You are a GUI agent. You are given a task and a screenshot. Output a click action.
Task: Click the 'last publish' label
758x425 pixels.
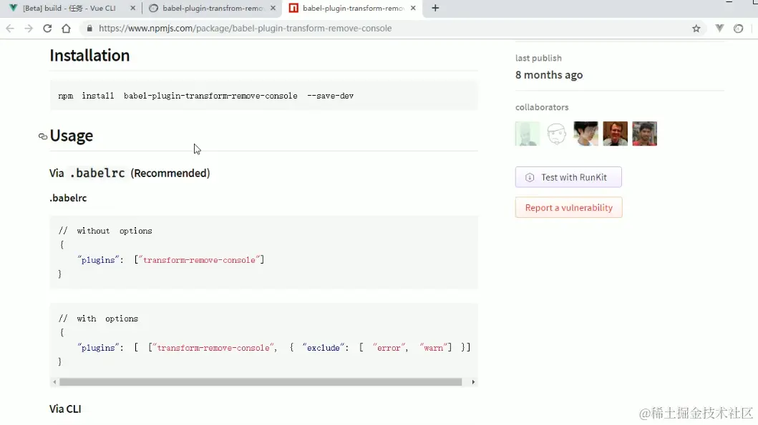click(x=538, y=58)
